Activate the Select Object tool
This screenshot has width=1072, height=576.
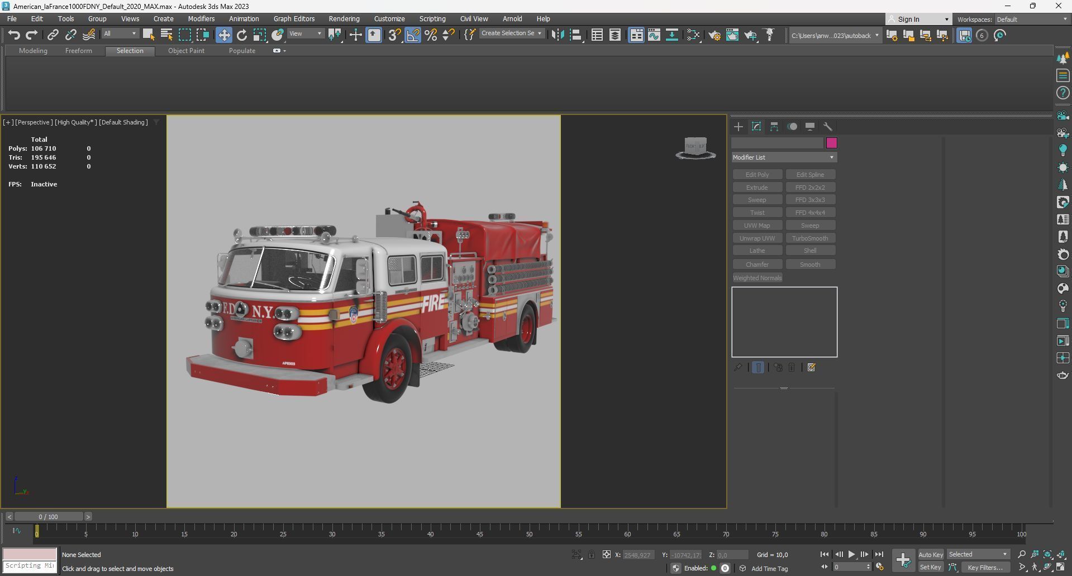[149, 35]
